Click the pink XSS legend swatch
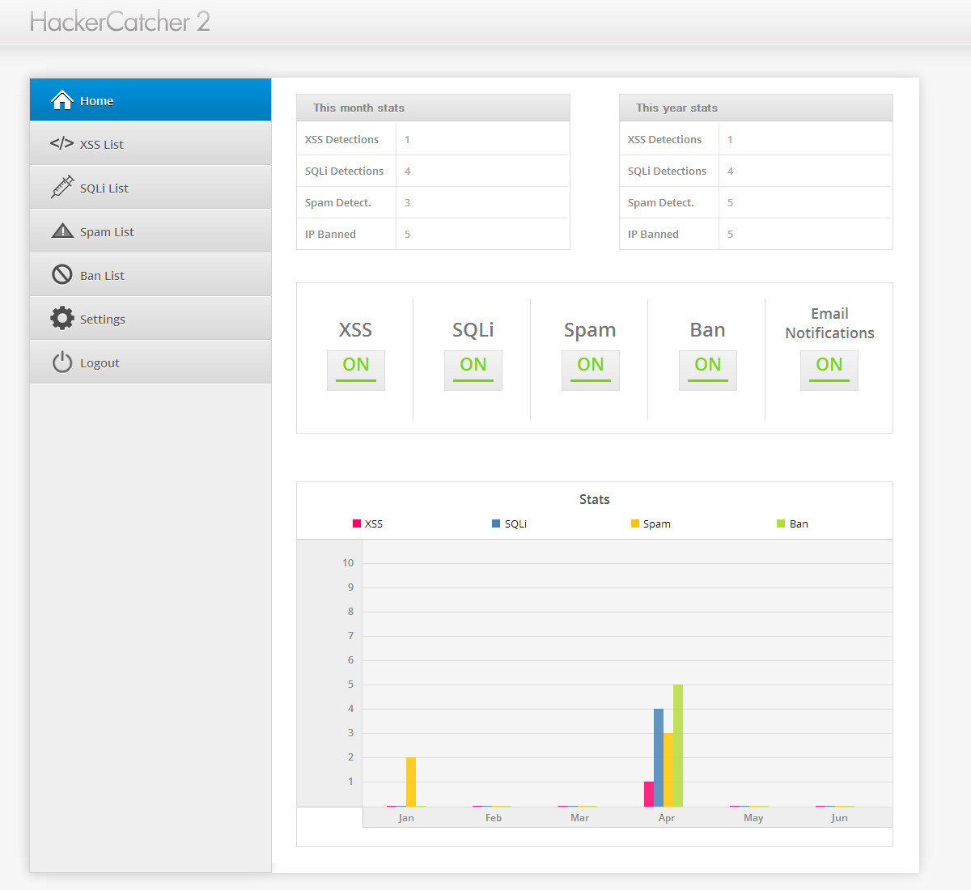Viewport: 971px width, 890px height. coord(357,523)
